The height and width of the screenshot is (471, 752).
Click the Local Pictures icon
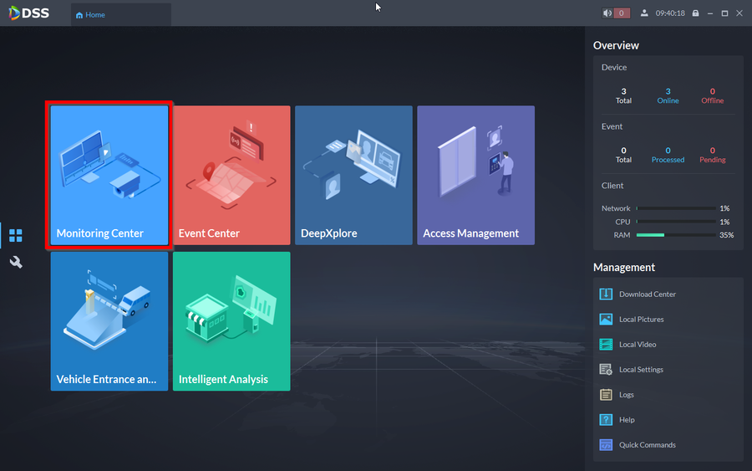607,320
